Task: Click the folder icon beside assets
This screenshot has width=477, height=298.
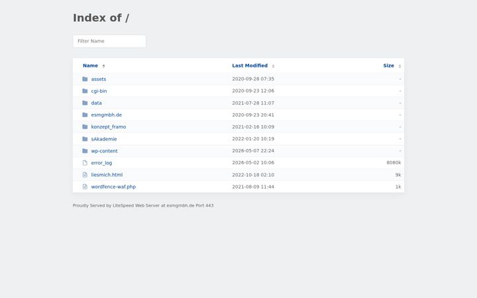Action: (85, 79)
